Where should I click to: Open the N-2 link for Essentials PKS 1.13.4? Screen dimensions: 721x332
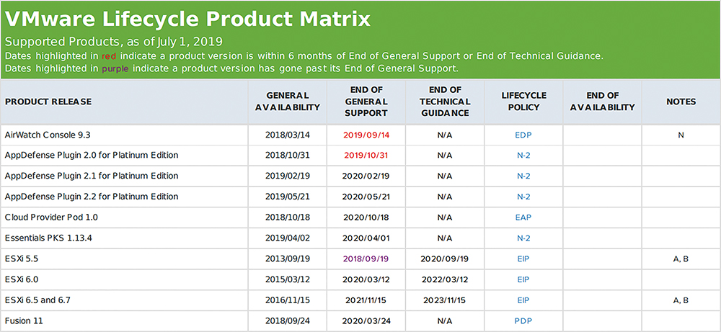[x=523, y=238]
